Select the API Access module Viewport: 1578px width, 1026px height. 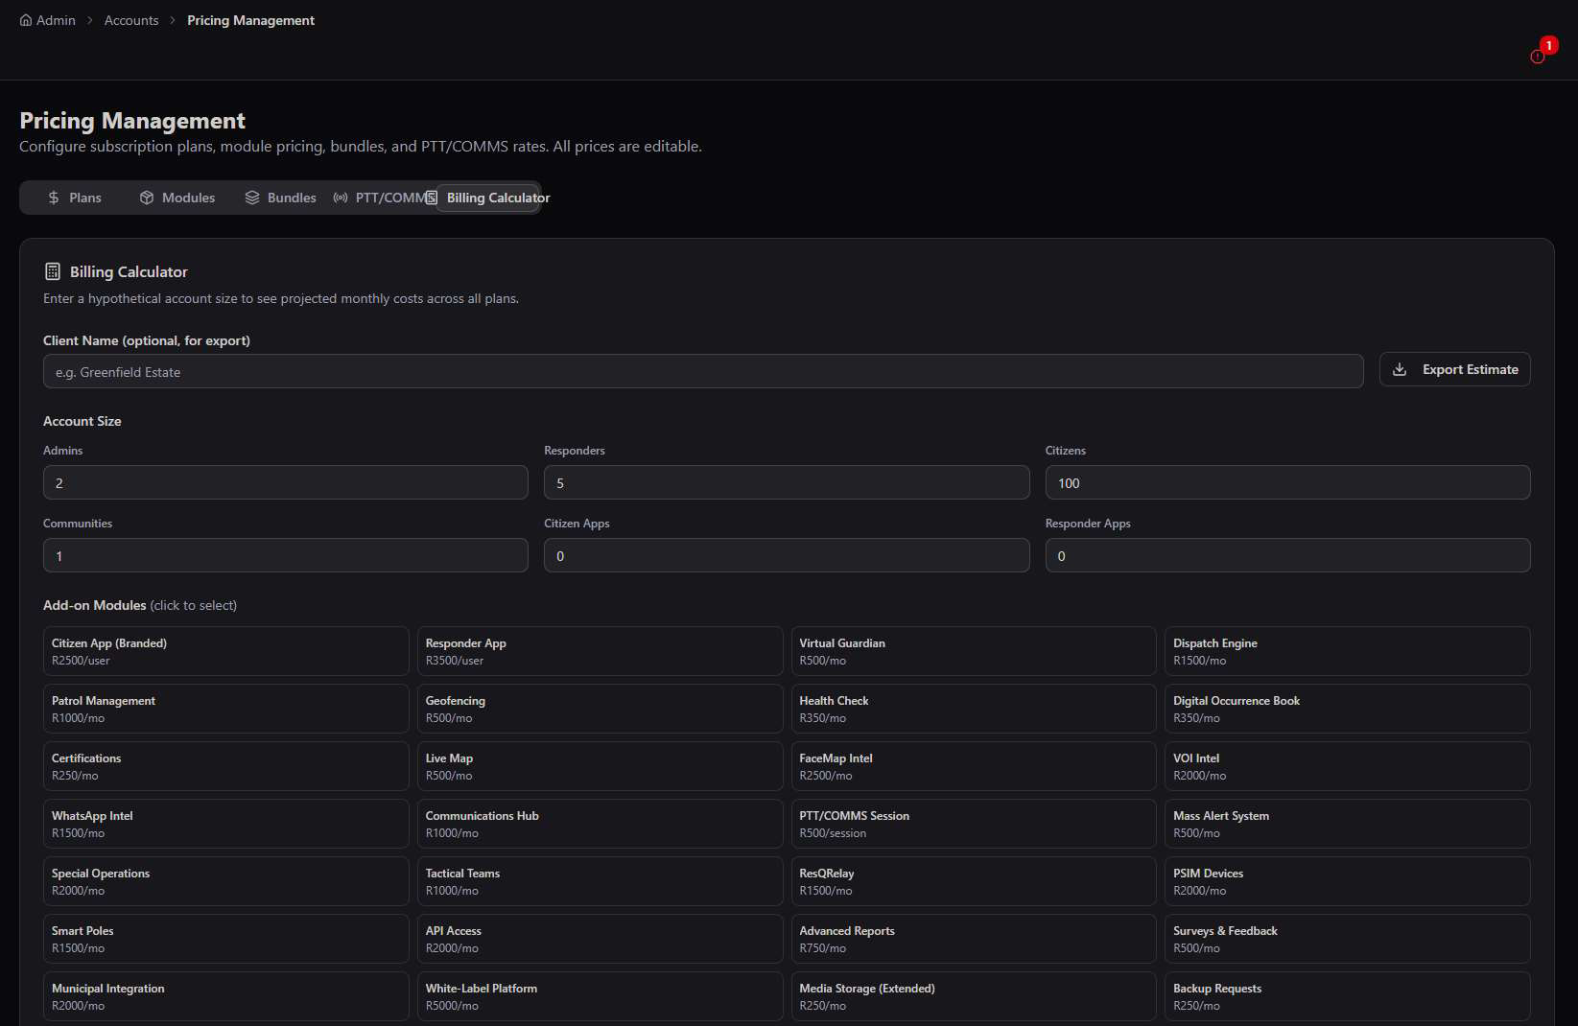click(601, 939)
